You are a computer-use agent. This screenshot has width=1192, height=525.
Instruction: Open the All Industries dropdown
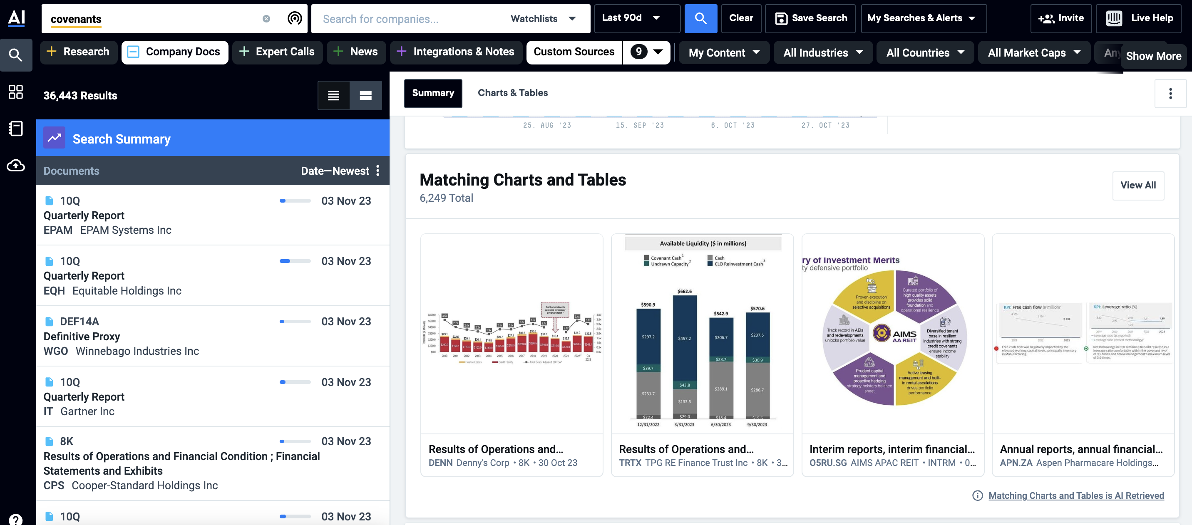pos(823,52)
